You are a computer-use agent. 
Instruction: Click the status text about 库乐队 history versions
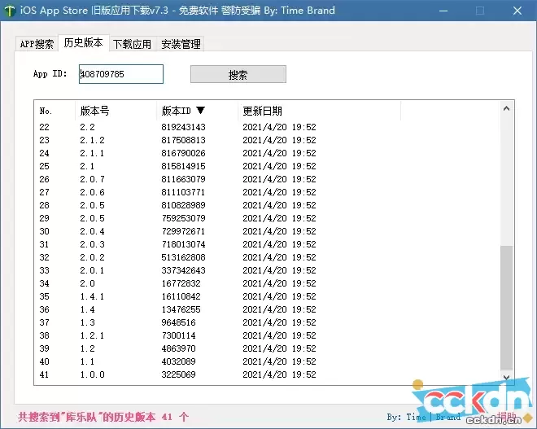[103, 417]
